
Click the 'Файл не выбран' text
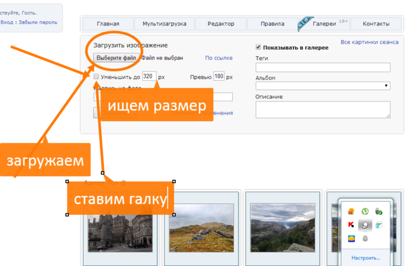(x=162, y=58)
